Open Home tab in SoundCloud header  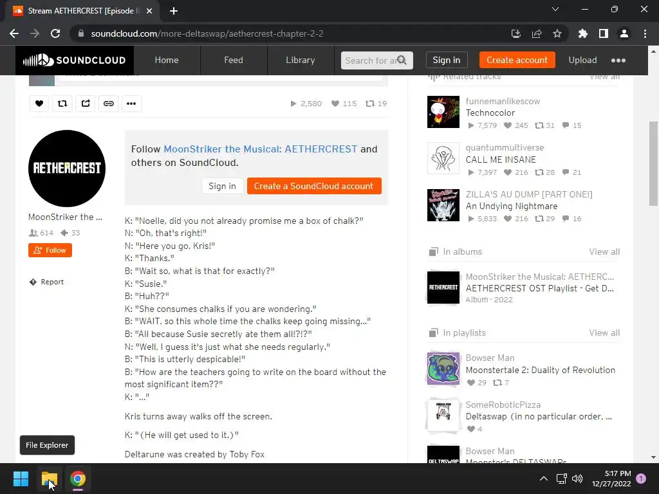pos(167,60)
